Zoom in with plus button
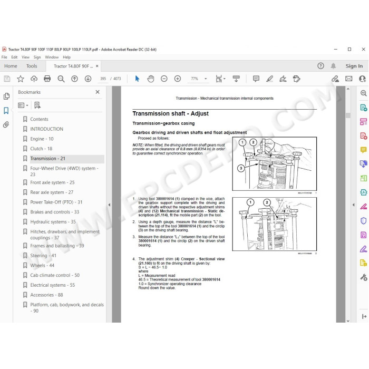 [178, 79]
